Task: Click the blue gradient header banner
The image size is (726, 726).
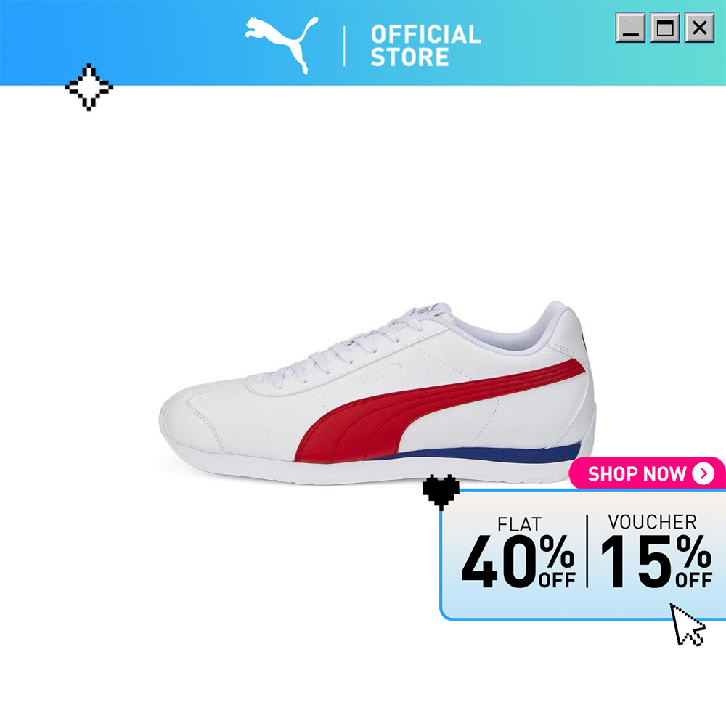Action: (x=363, y=43)
